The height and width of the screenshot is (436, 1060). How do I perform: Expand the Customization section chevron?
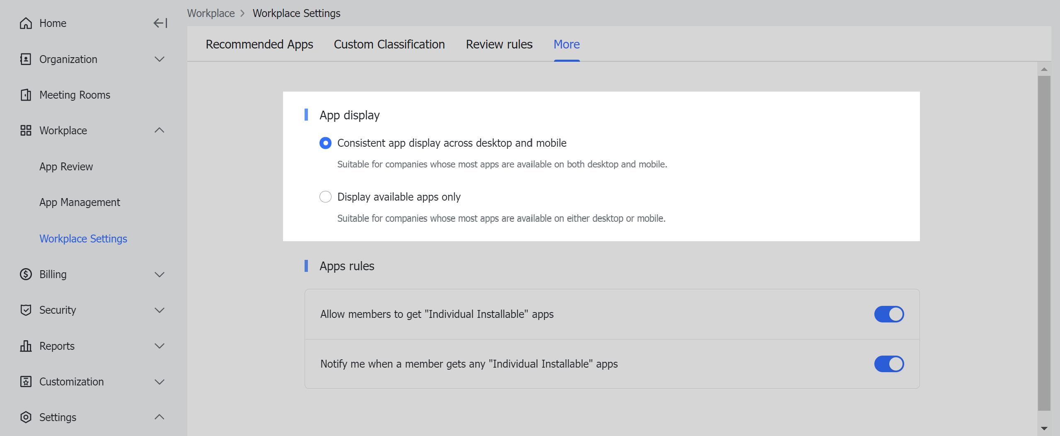click(x=160, y=382)
